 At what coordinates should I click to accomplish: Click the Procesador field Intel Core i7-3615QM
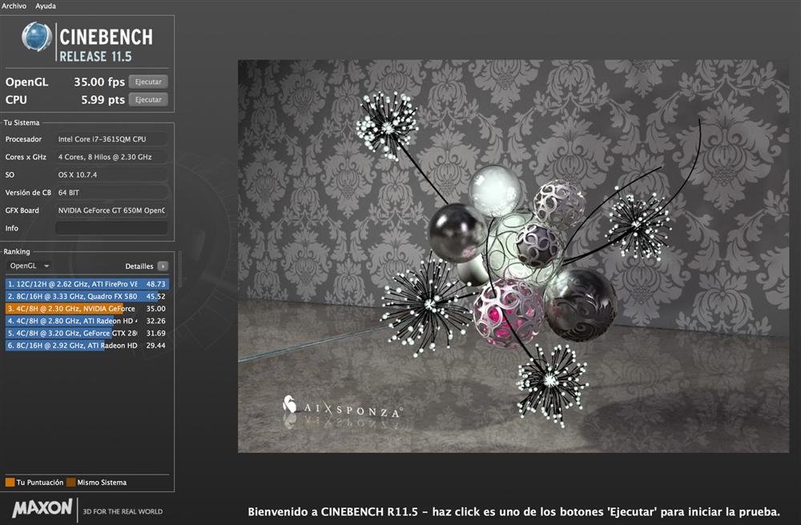(112, 138)
